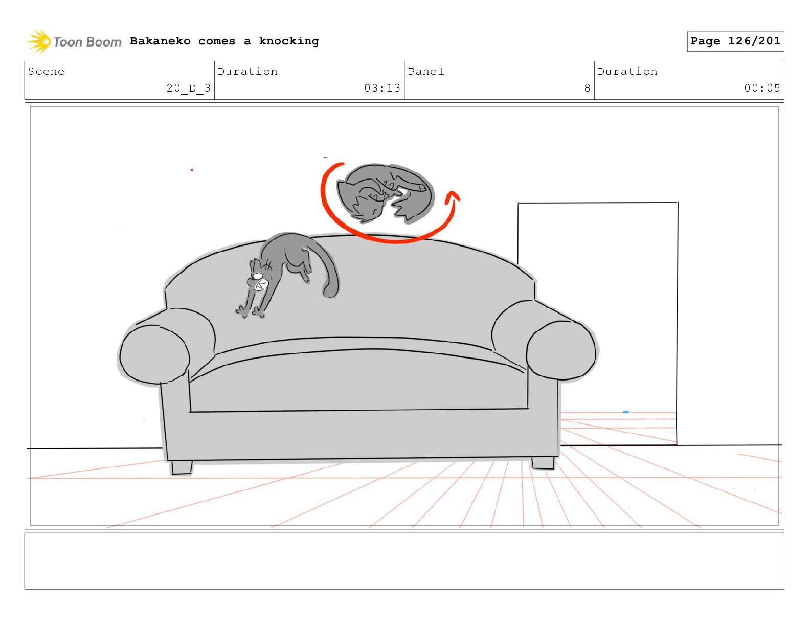Image resolution: width=810 pixels, height=626 pixels.
Task: Select scene value '20_D_3'
Action: [189, 88]
